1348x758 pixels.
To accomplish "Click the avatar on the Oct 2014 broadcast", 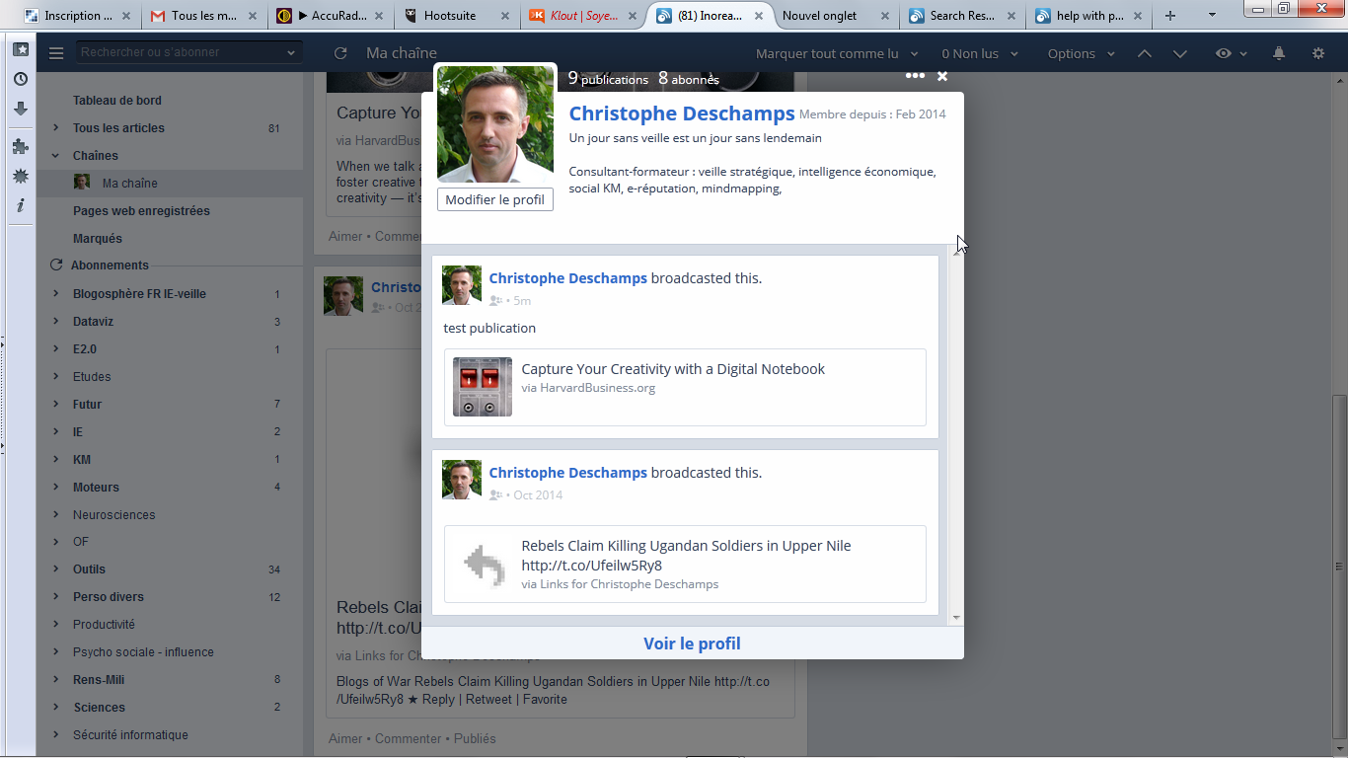I will coord(462,480).
